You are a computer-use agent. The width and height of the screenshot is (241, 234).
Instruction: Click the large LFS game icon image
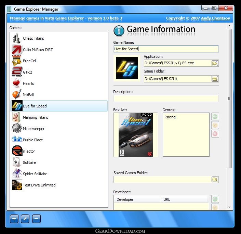tap(127, 68)
